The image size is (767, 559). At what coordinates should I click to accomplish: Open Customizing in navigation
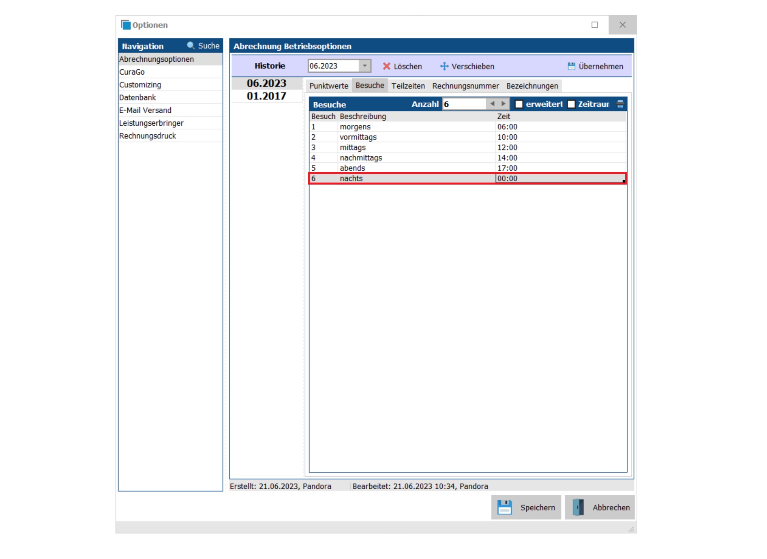(170, 85)
